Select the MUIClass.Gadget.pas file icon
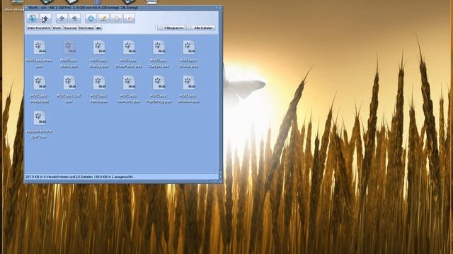The width and height of the screenshot is (453, 254). [x=159, y=47]
